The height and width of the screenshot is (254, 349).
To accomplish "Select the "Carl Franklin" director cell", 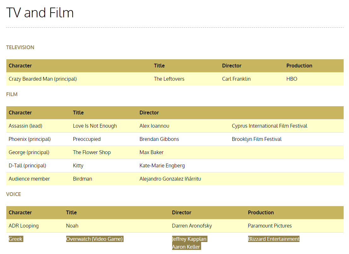I will click(x=236, y=79).
